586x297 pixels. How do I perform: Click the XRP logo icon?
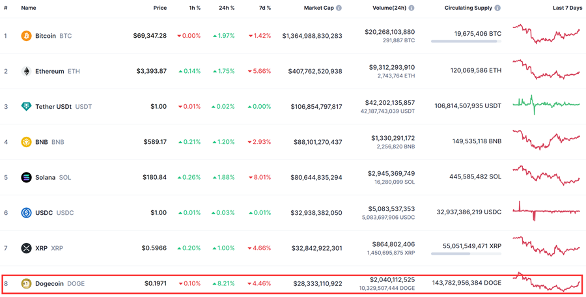tap(26, 248)
